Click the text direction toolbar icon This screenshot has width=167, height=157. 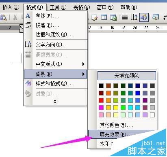click(134, 17)
